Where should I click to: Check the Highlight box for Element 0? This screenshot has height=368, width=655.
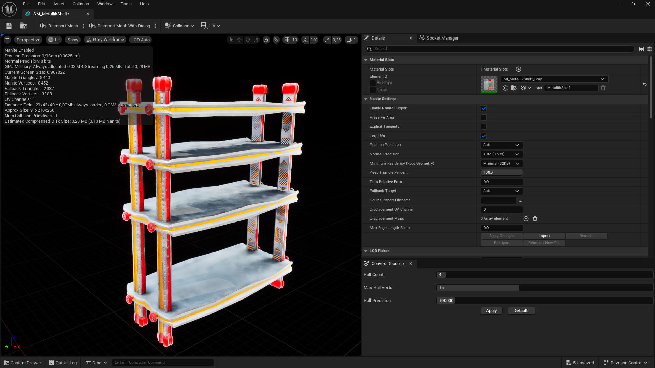pos(373,83)
